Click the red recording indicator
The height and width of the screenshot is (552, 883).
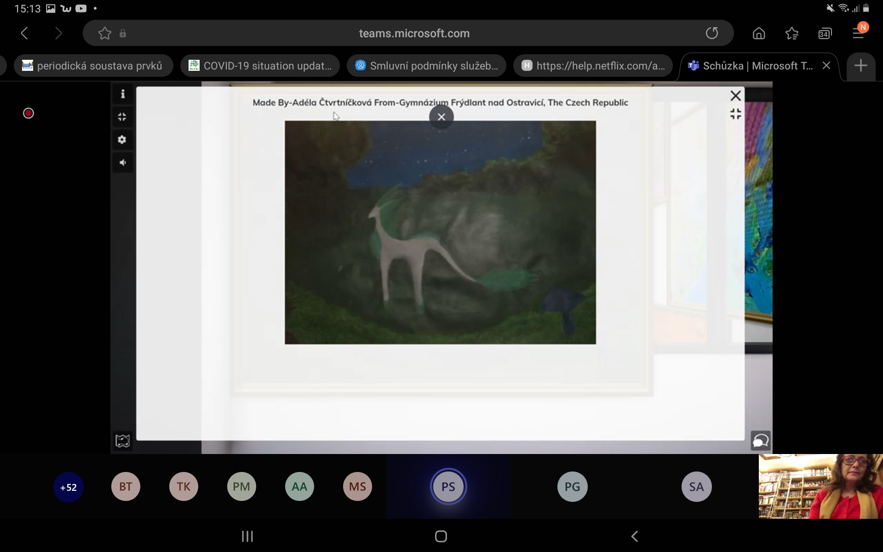click(x=29, y=113)
